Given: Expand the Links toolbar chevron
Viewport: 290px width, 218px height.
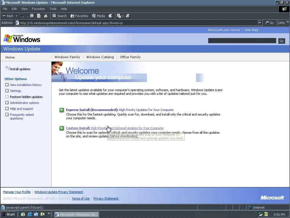Looking at the screenshot, I should point(288,22).
